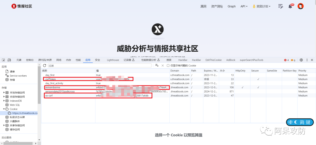Switch to the 网络 DevTools tab
Screen dimensions: 316x145
pyautogui.click(x=59, y=60)
